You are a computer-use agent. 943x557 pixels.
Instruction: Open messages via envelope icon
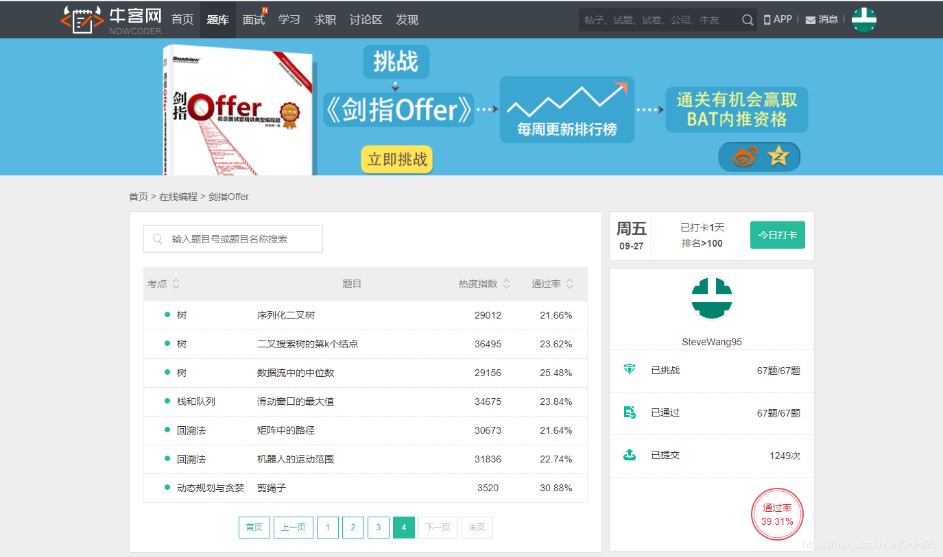click(x=811, y=20)
